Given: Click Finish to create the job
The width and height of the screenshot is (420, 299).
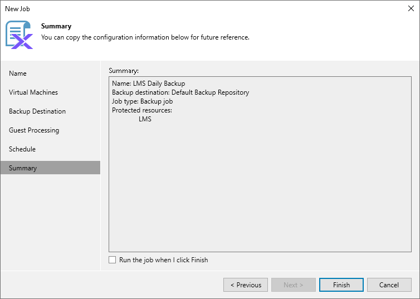Looking at the screenshot, I should (x=341, y=285).
